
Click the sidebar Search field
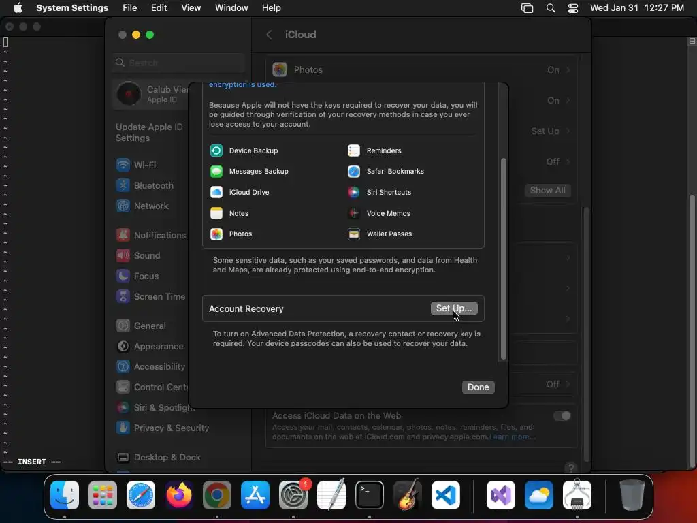[179, 63]
